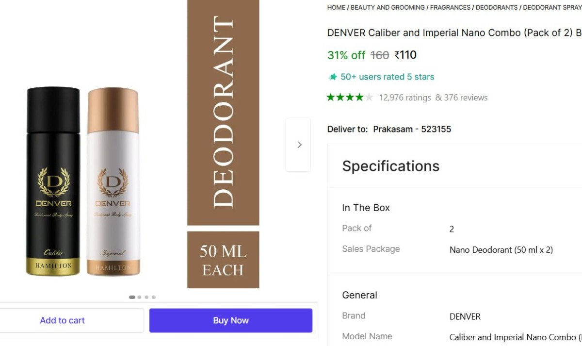Screen dimensions: 582x346
Task: Click the white Denver Imperial bottle image
Action: click(113, 181)
